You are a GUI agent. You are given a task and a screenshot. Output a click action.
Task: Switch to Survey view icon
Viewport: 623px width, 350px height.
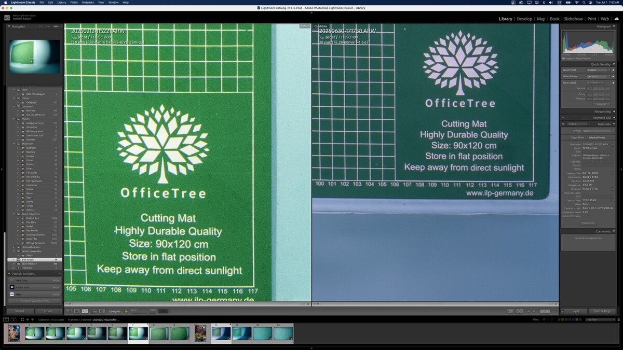tap(93, 311)
